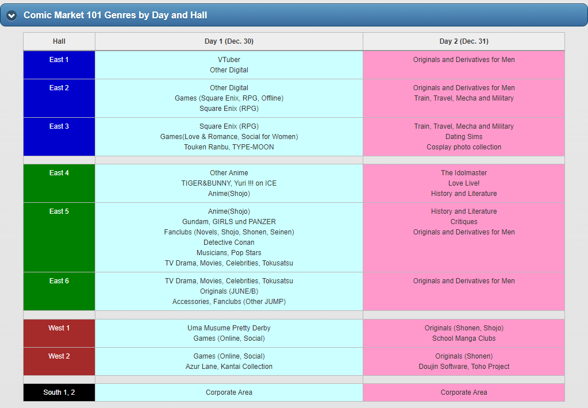This screenshot has height=408, width=588.
Task: Click 'Accessories, Fanclubs (Other JUMP)' entry
Action: point(229,302)
